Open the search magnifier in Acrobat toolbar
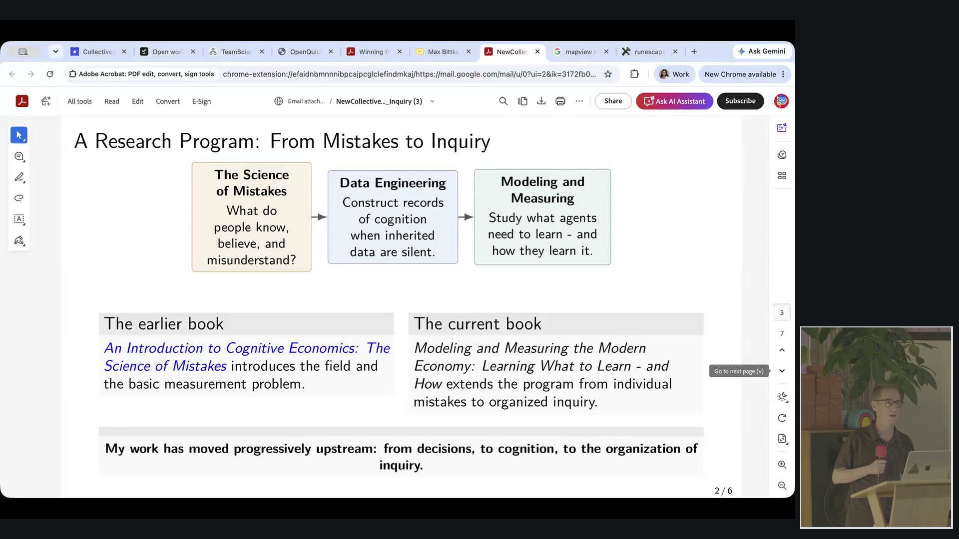The image size is (959, 539). tap(503, 101)
